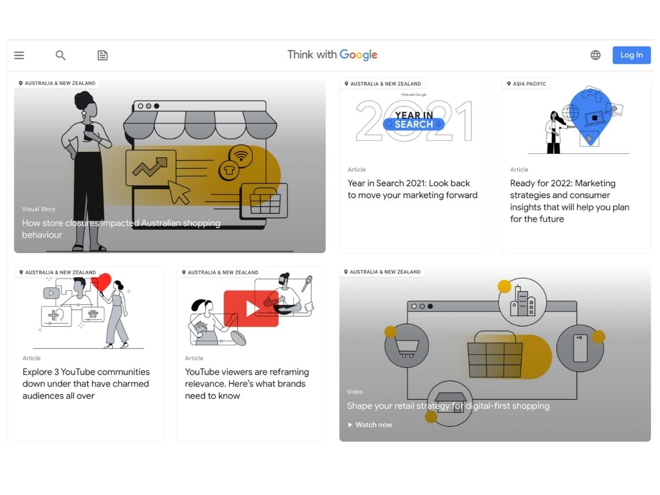Click the Australia & New Zealand tag on Year in Search card
Screen dimensions: 660x495
382,84
